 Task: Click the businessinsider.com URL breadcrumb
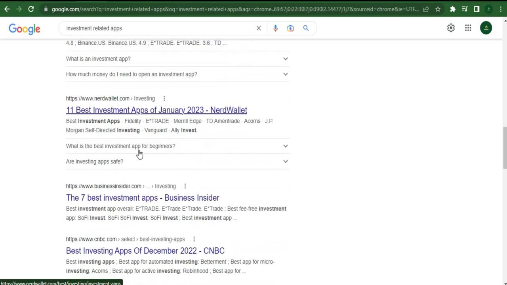pyautogui.click(x=121, y=186)
